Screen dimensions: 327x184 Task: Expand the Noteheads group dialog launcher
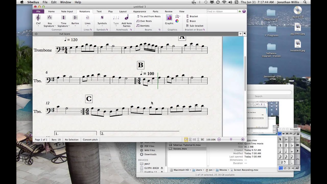click(x=131, y=30)
